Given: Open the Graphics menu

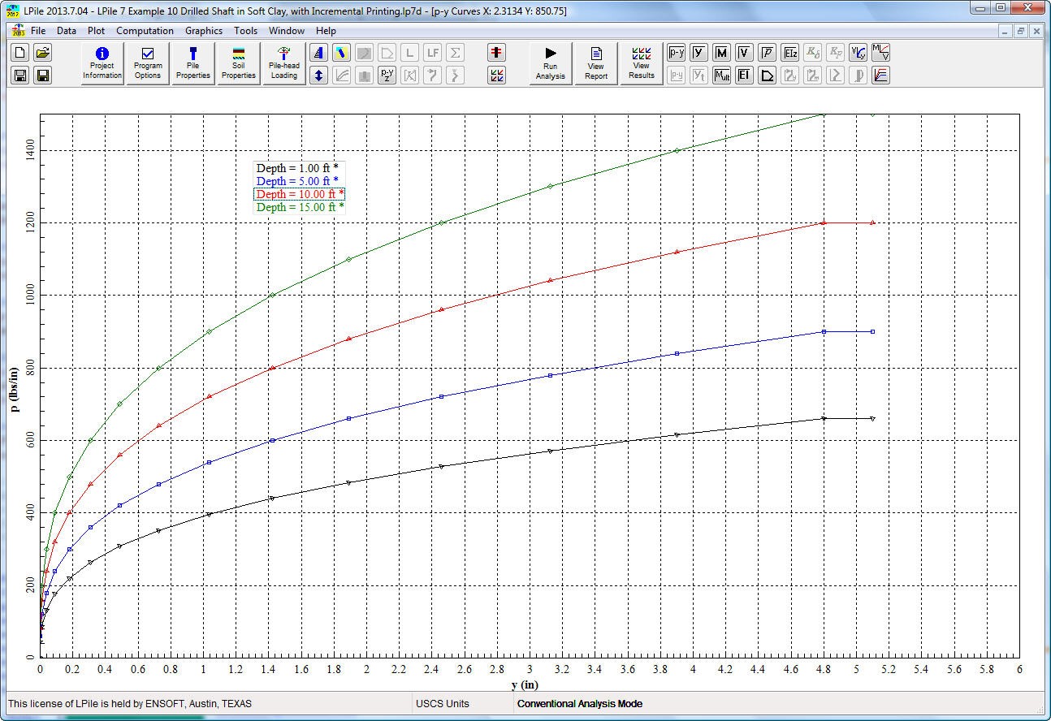Looking at the screenshot, I should coord(203,31).
